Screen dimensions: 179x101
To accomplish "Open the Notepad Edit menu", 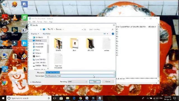I will [x=34, y=22].
